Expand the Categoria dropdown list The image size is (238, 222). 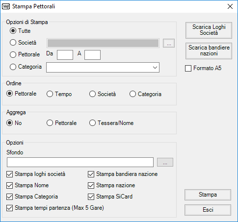155,67
